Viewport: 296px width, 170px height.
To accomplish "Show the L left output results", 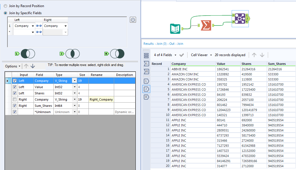I will click(146, 81).
